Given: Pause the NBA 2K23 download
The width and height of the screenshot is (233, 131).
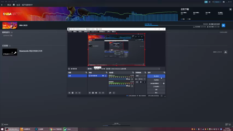Looking at the screenshot, I should click(223, 25).
